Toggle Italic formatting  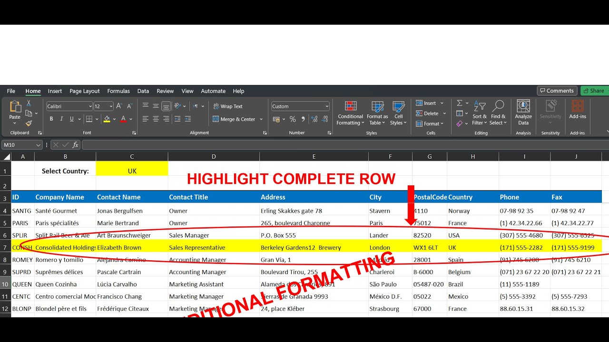61,119
